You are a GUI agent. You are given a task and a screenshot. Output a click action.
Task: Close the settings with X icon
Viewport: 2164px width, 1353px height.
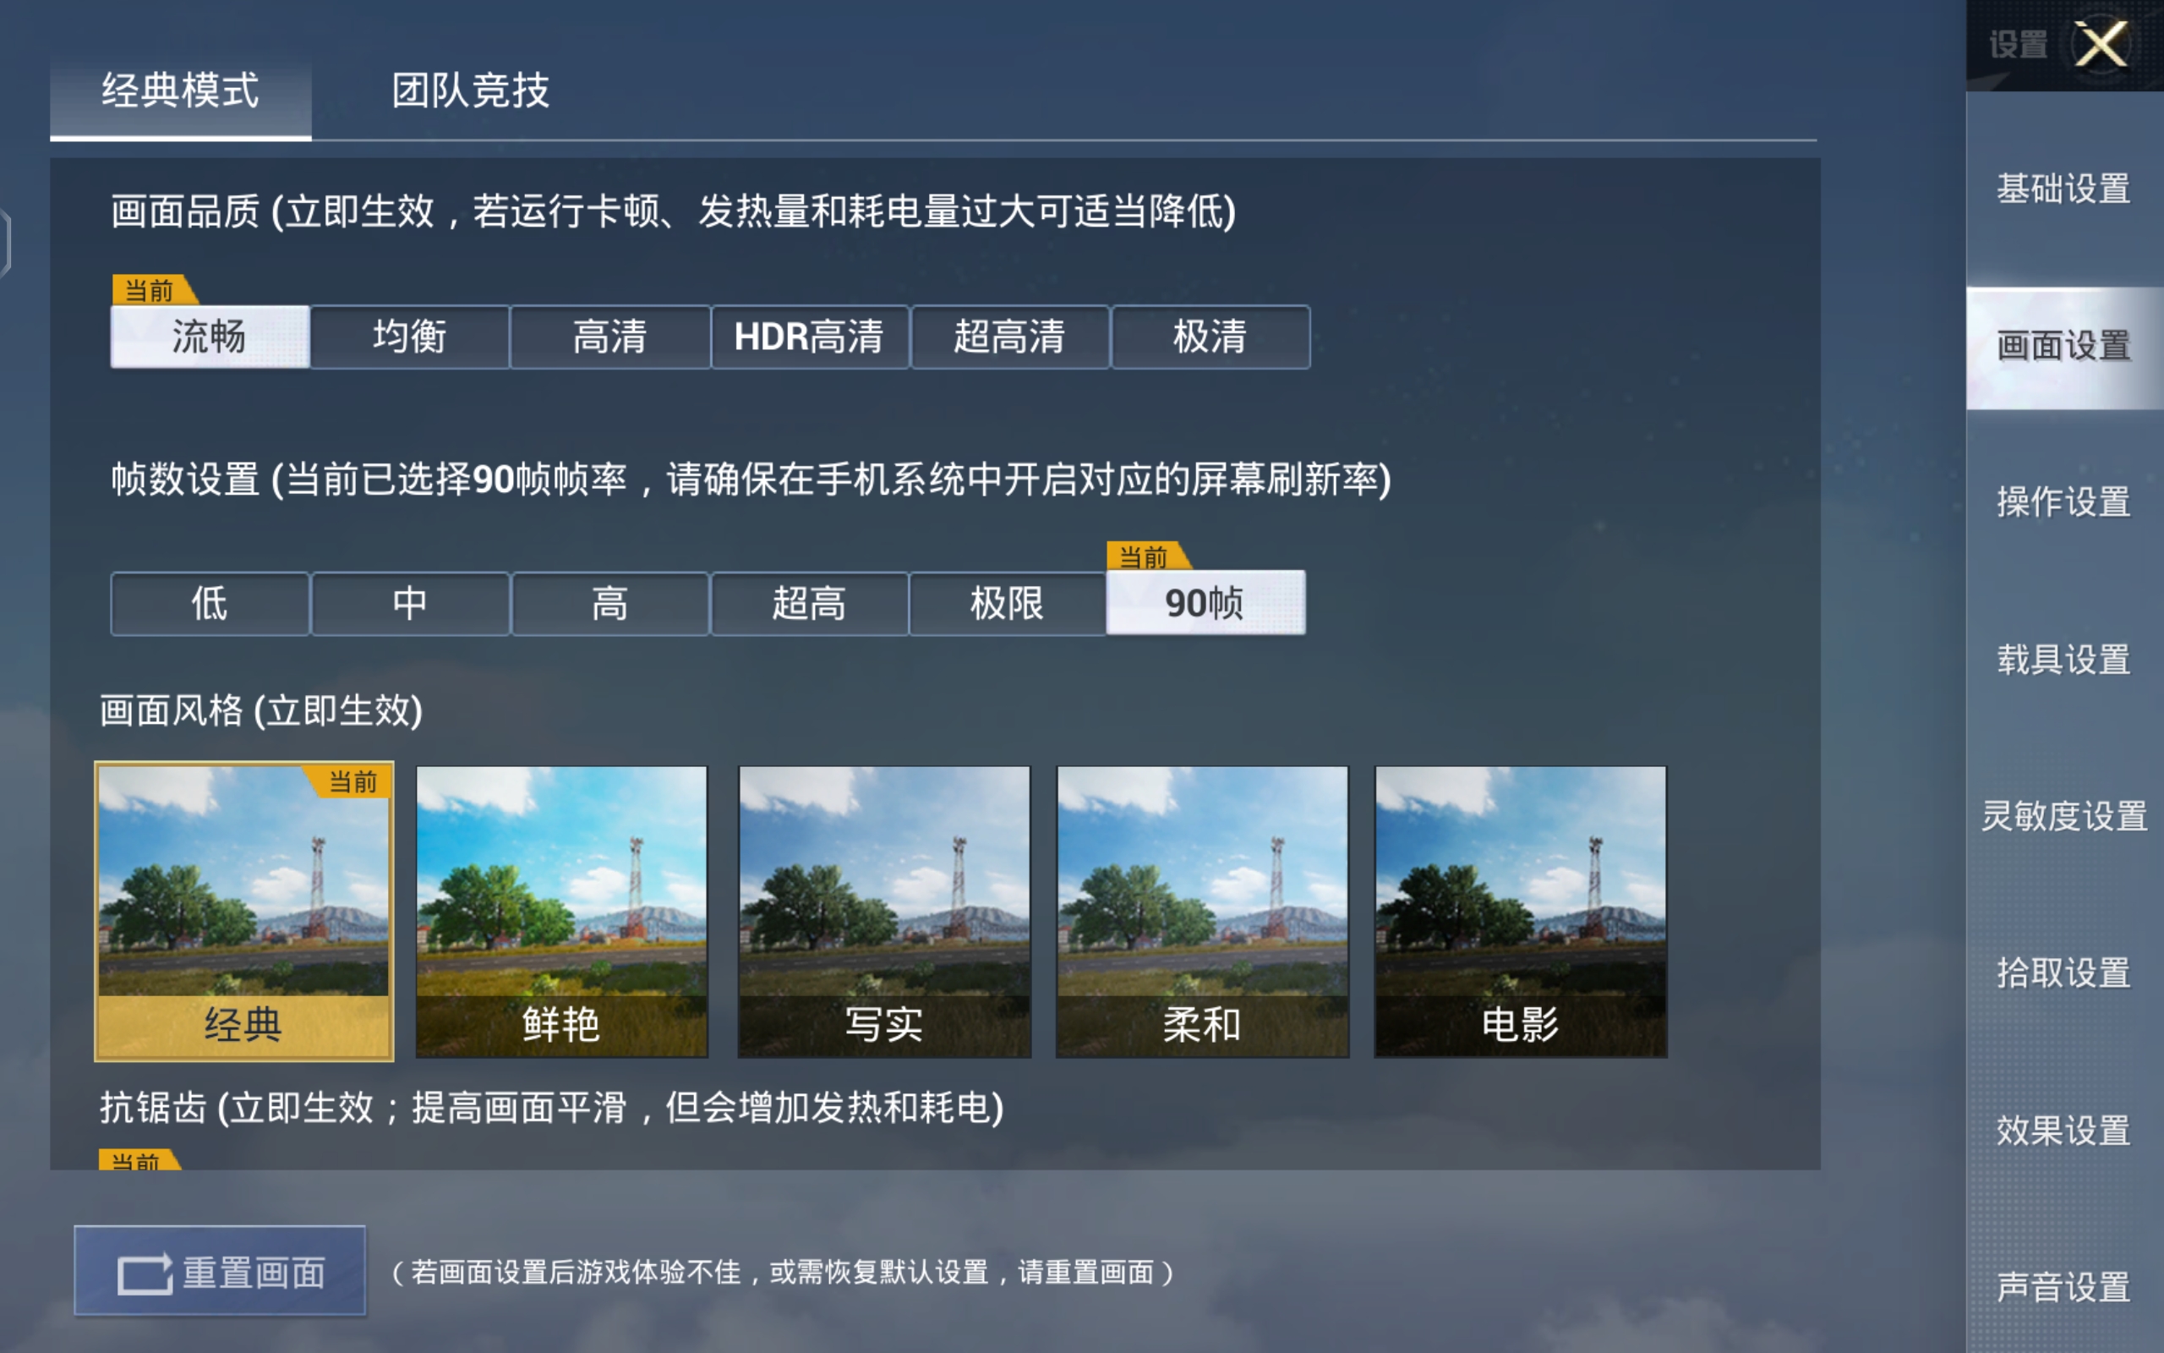[2101, 44]
